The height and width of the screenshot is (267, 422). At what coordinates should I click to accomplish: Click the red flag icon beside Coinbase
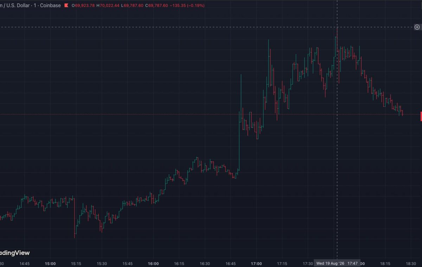(66, 6)
